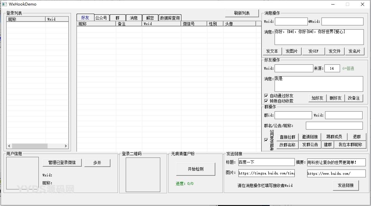
Task: Click the WxHookDemo app icon in title bar
Action: [x=4, y=4]
